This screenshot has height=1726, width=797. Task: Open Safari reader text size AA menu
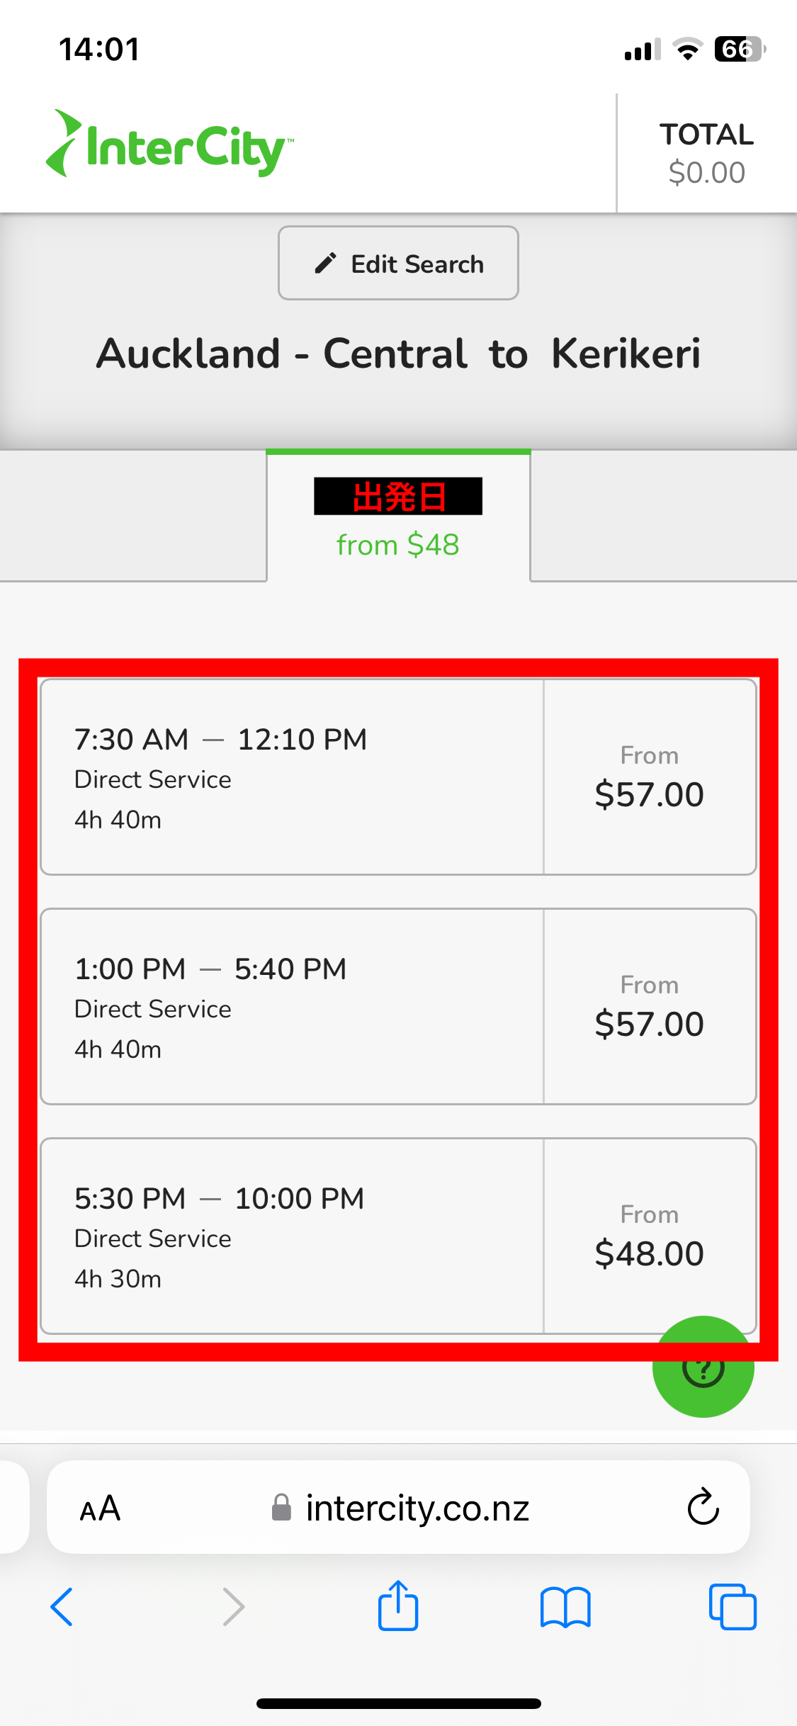100,1508
